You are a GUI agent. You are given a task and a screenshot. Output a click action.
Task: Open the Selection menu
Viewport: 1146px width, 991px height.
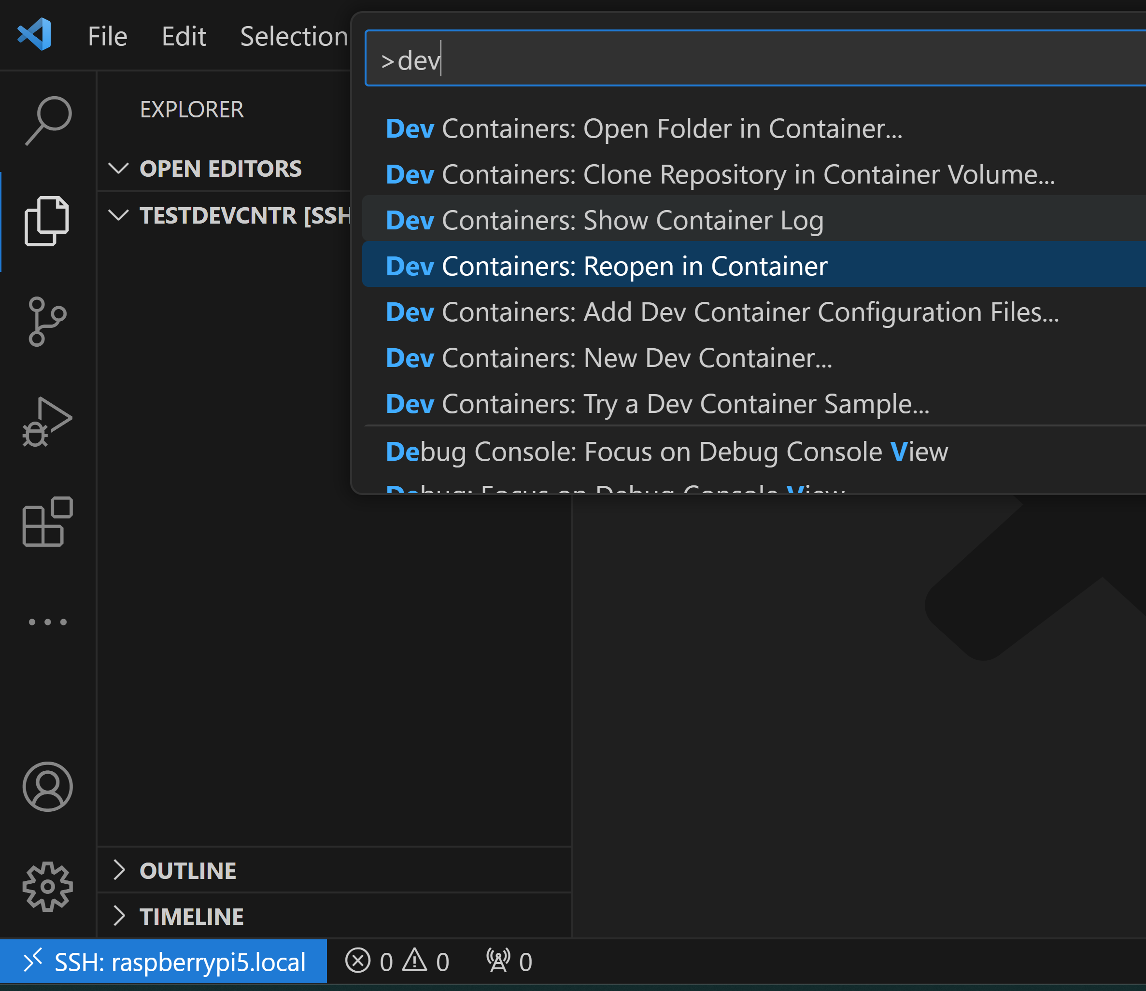pos(294,37)
